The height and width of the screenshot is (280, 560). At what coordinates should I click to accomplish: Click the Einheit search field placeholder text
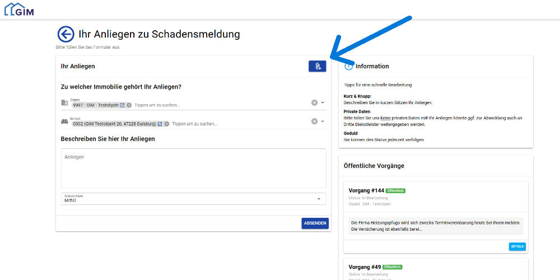pos(194,124)
